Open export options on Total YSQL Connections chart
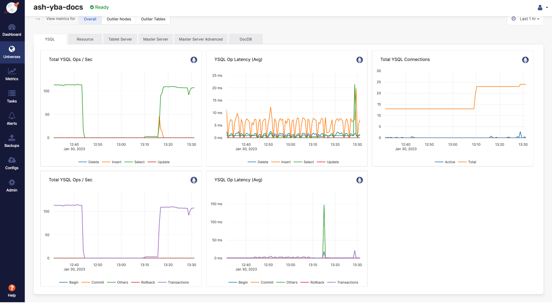 click(x=525, y=60)
